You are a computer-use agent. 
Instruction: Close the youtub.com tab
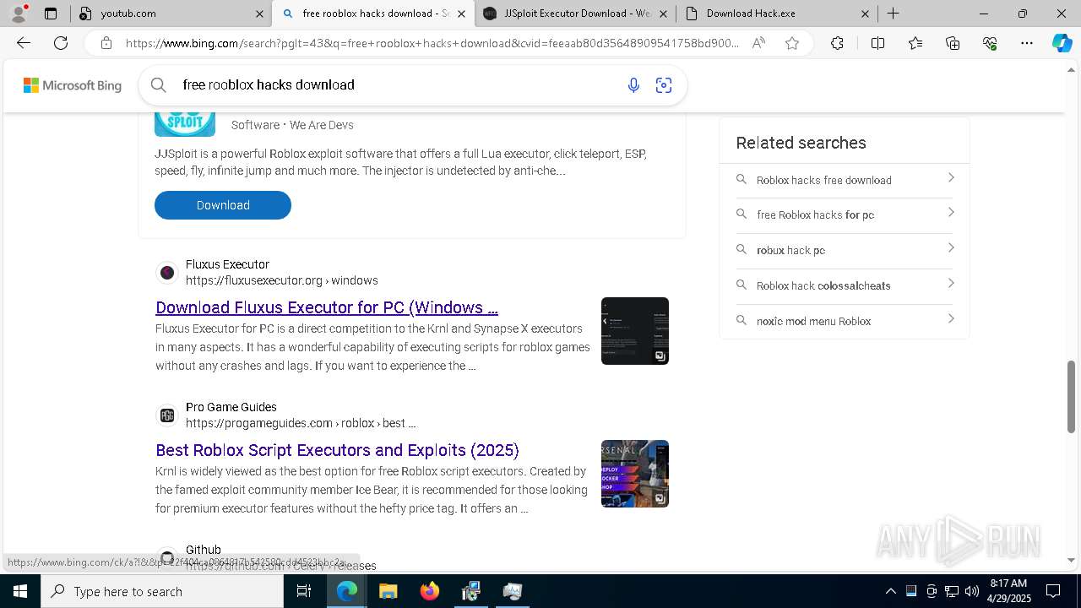point(259,14)
